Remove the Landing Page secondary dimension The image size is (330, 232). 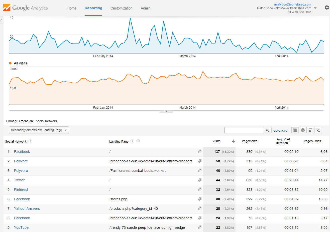click(138, 141)
